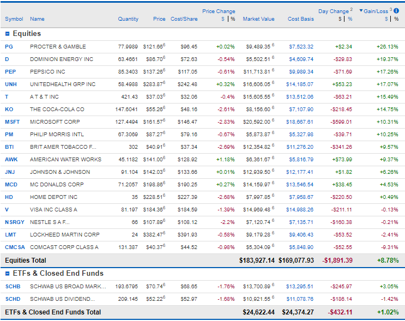Select Equities Total market value $183,927.14

[257, 261]
